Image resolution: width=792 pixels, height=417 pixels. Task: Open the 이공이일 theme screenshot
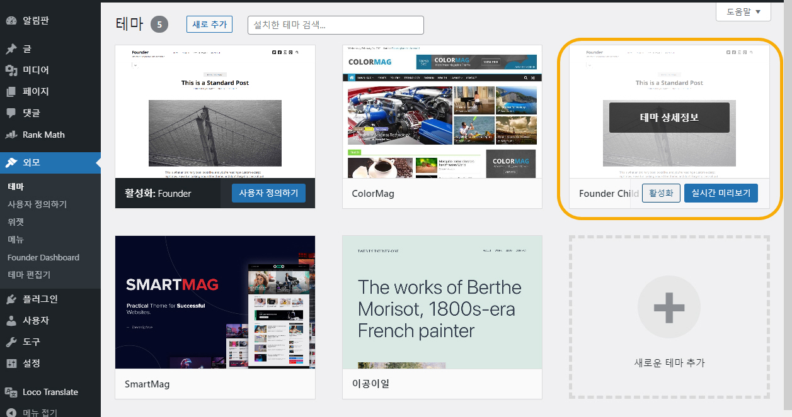click(x=442, y=302)
